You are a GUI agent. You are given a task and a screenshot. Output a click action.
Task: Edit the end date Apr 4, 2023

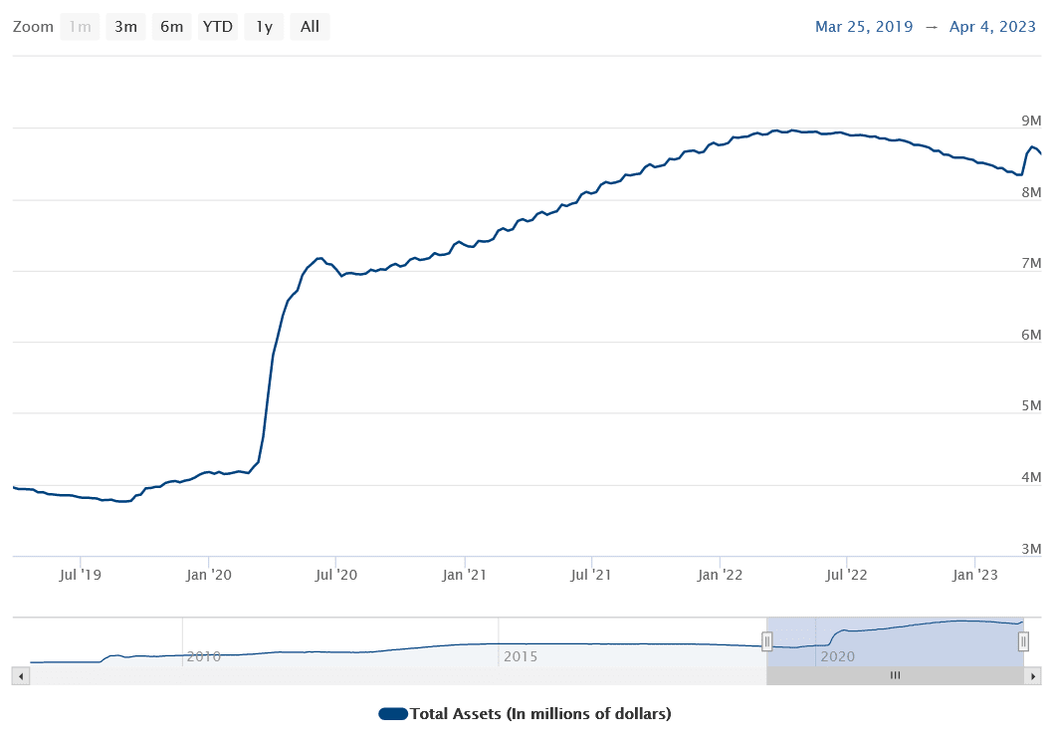coord(991,27)
